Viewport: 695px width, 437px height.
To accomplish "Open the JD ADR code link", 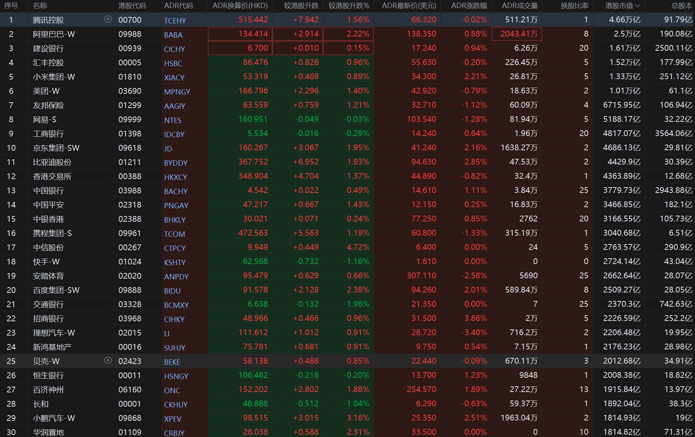I will tap(168, 149).
